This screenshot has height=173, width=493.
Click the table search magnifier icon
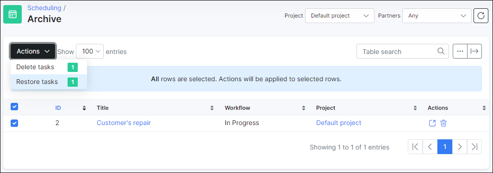coord(441,51)
